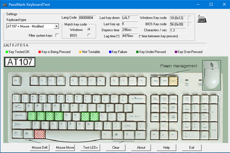Click the mouse image in the keyboard diagram

click(211, 75)
